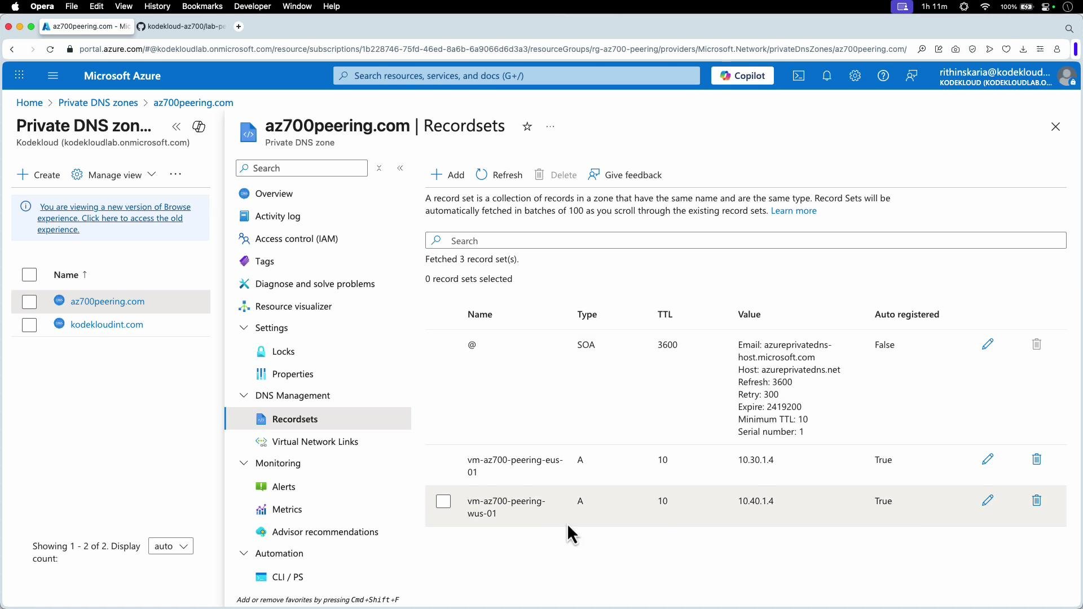
Task: Go to Home breadcrumb
Action: click(x=29, y=103)
